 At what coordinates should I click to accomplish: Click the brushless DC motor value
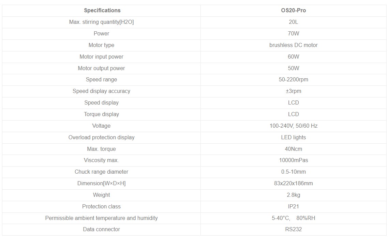[293, 45]
